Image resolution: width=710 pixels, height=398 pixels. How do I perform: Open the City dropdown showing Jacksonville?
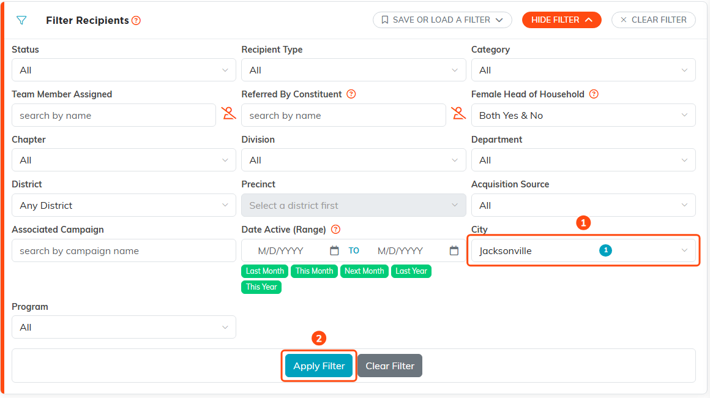tap(583, 251)
